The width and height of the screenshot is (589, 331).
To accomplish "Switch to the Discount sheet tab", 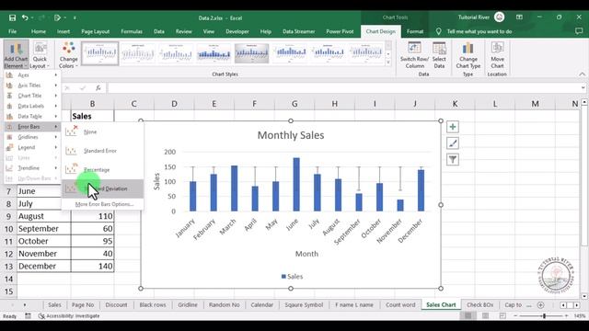I will 116,305.
